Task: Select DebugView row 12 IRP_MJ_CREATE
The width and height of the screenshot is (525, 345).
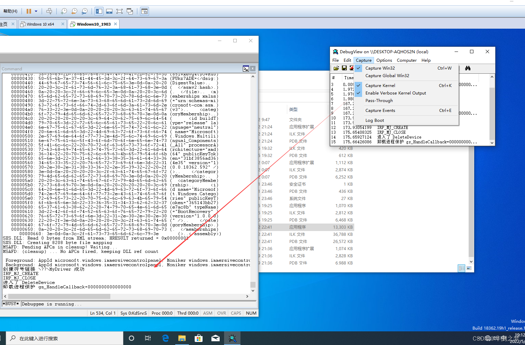Action: pos(410,127)
